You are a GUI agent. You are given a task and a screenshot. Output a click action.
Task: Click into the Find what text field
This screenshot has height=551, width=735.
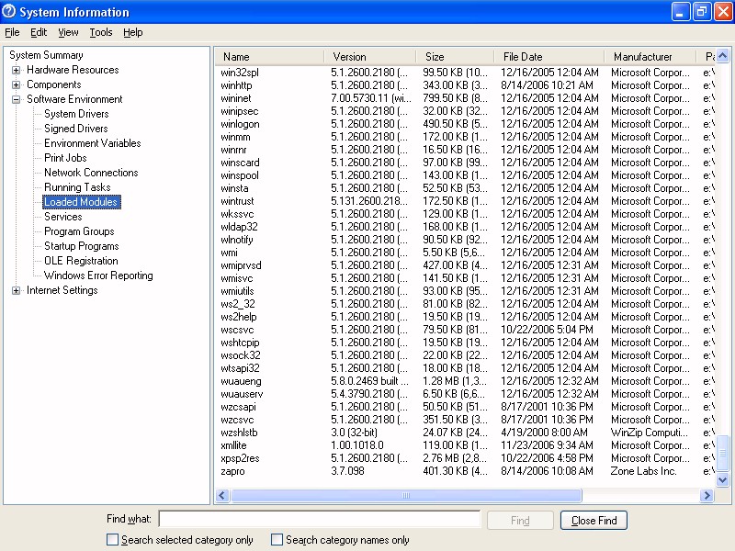(x=319, y=520)
